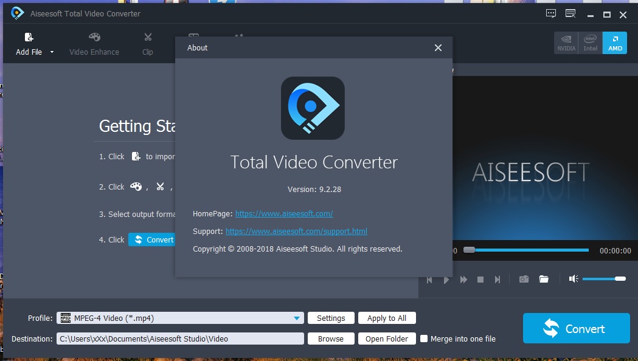Viewport: 638px width, 361px height.
Task: Open the Profile format dropdown
Action: (x=297, y=317)
